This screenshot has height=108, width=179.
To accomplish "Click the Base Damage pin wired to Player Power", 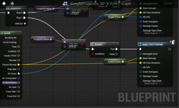I will 141,8.
